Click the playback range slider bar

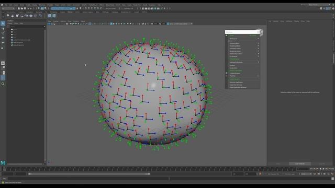(x=89, y=174)
